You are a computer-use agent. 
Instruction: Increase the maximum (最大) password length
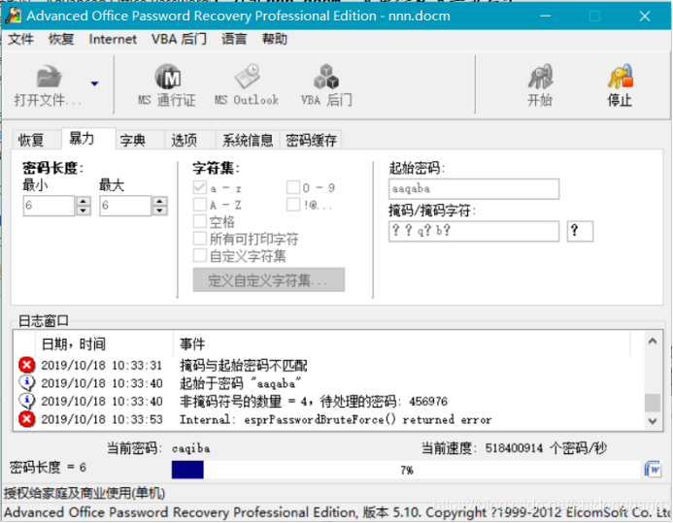(x=159, y=201)
